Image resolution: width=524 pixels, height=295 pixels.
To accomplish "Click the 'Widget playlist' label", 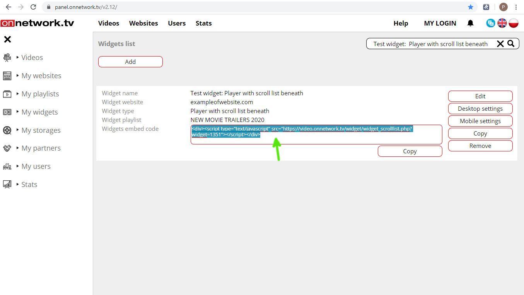I will 121,120.
